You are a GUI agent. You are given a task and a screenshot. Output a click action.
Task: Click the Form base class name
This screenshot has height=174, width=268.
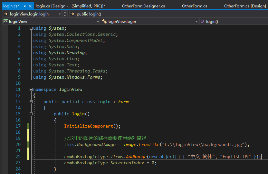point(123,102)
